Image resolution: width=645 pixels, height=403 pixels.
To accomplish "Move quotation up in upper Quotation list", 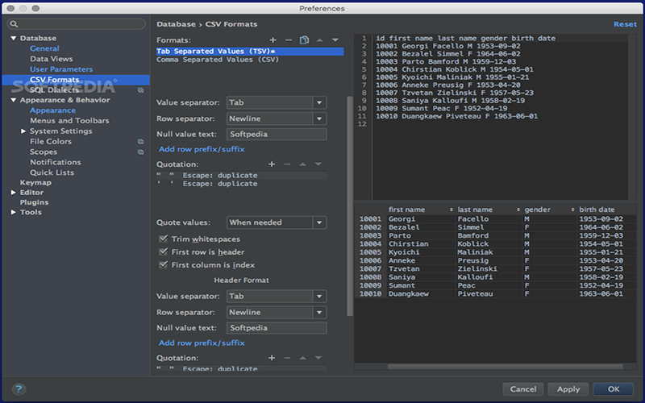I will [x=303, y=164].
